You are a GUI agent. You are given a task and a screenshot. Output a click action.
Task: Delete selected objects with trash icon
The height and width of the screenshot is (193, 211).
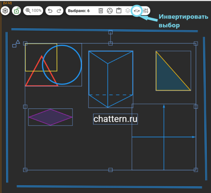pos(101,11)
